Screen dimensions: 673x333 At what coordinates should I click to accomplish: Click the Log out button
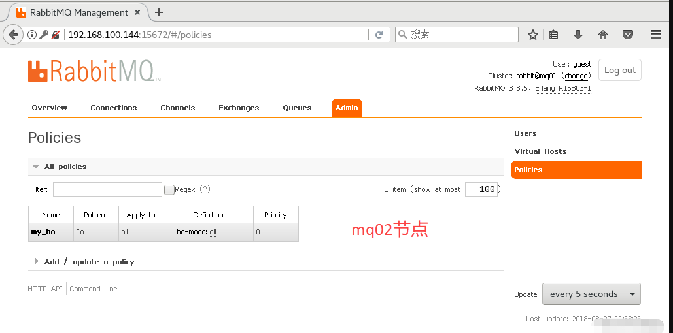click(x=620, y=70)
